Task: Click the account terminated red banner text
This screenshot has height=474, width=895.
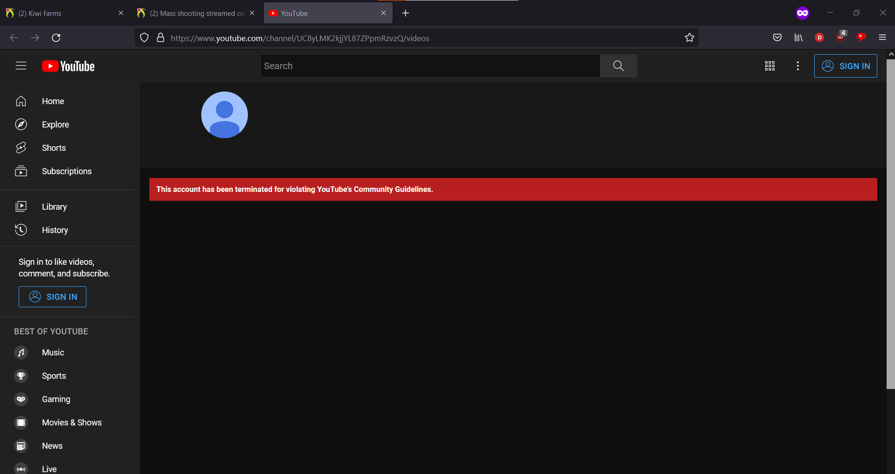Action: [295, 189]
